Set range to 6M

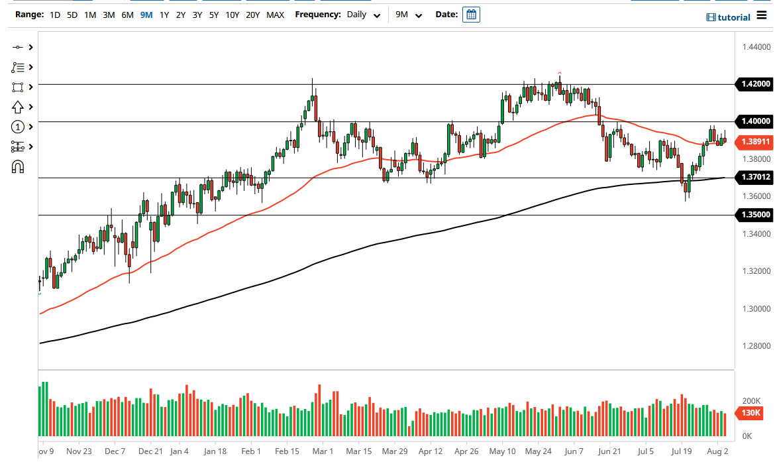tap(128, 15)
